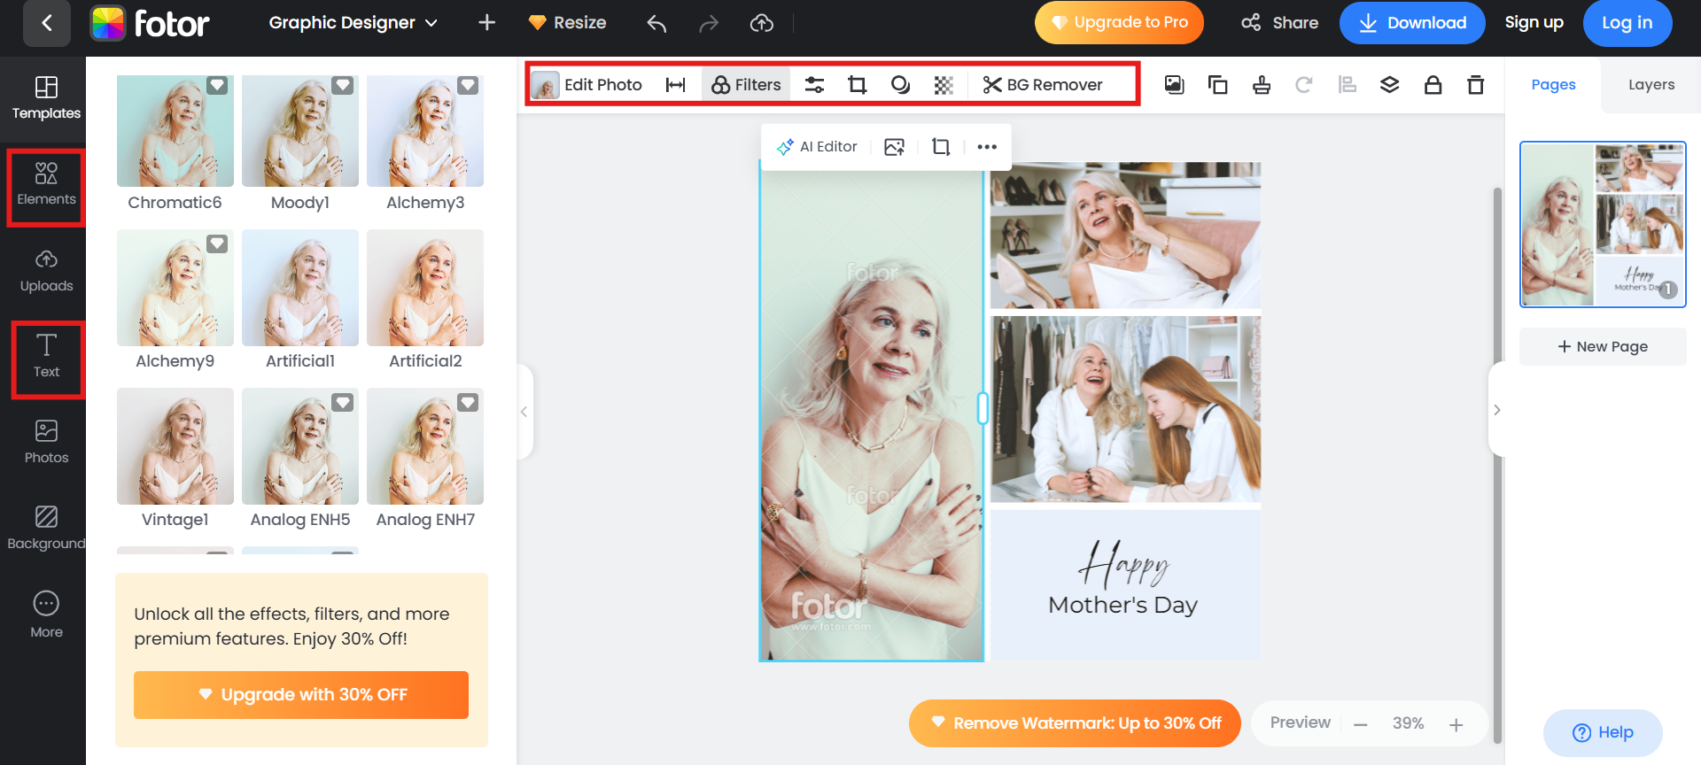This screenshot has height=765, width=1701.
Task: Collapse the right panel arrow
Action: click(x=1497, y=410)
